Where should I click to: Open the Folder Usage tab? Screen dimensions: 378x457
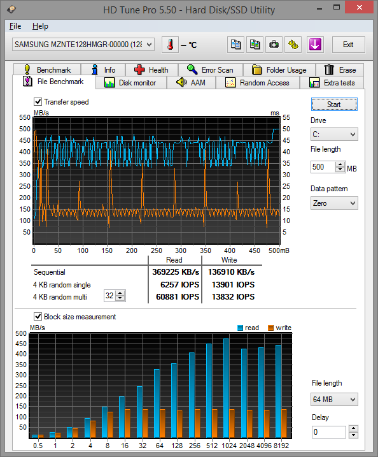[279, 70]
